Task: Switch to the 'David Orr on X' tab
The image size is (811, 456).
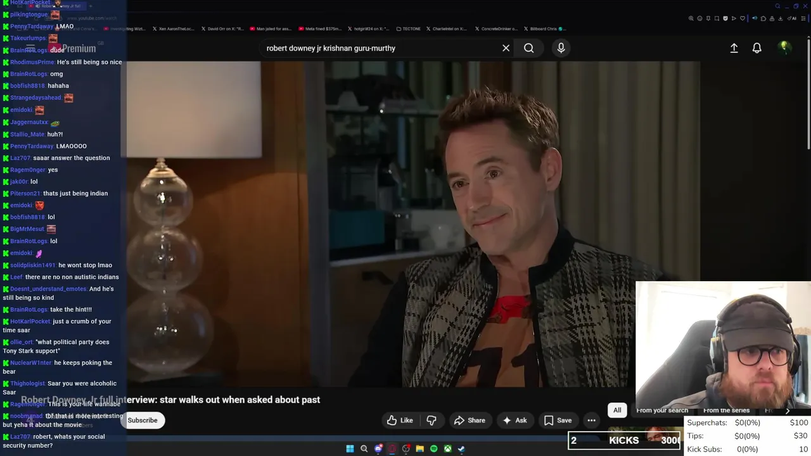Action: [221, 28]
